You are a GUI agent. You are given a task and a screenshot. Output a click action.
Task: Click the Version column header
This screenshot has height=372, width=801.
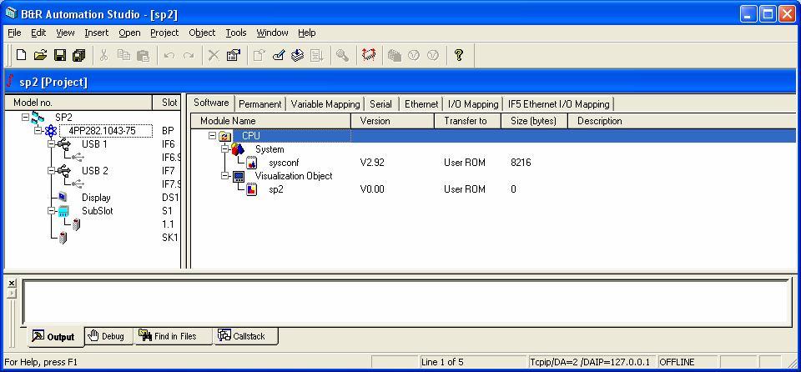click(x=392, y=121)
